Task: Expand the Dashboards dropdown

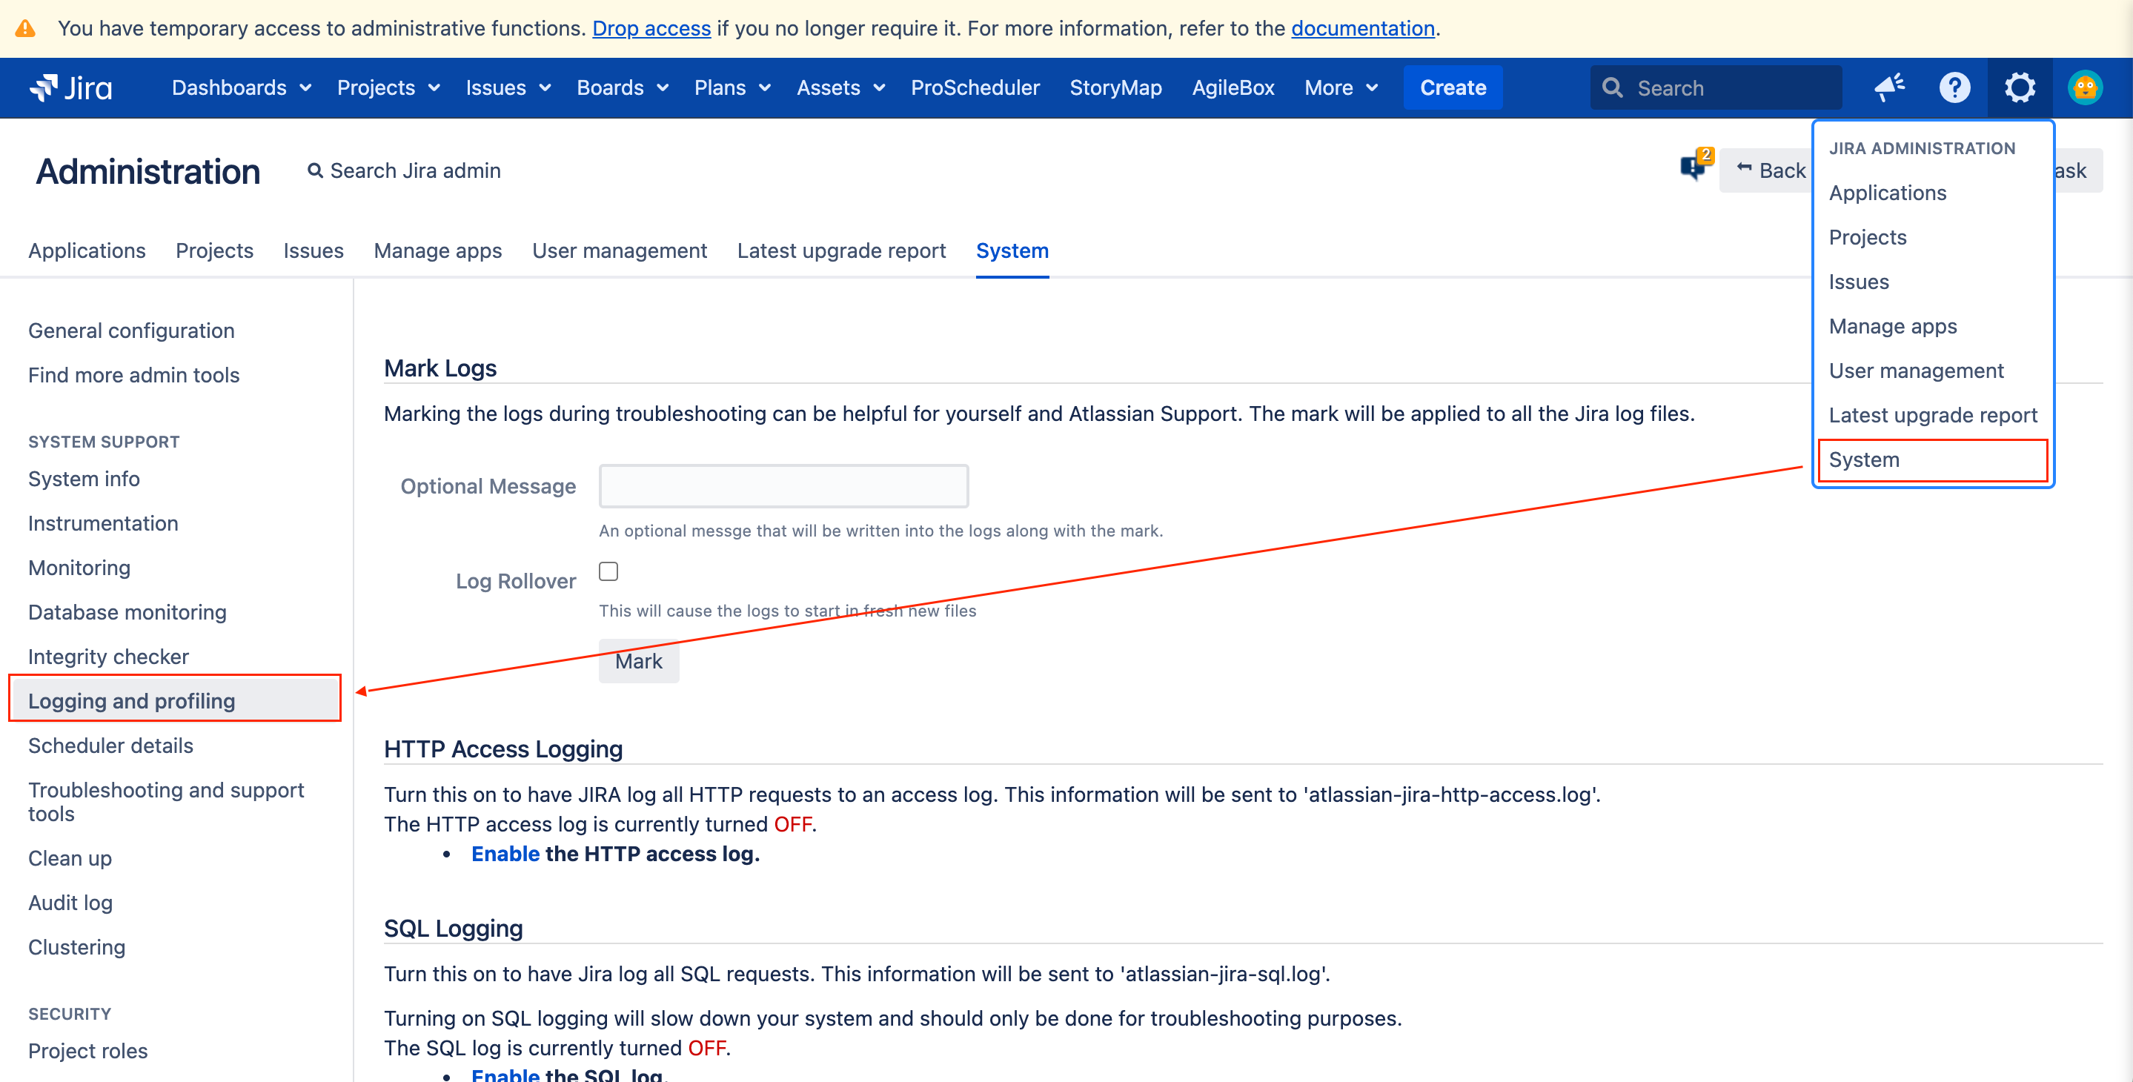Action: click(x=241, y=87)
